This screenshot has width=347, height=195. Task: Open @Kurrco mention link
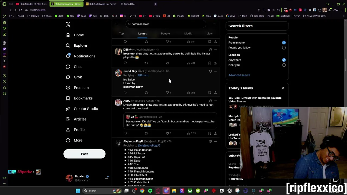tap(143, 75)
